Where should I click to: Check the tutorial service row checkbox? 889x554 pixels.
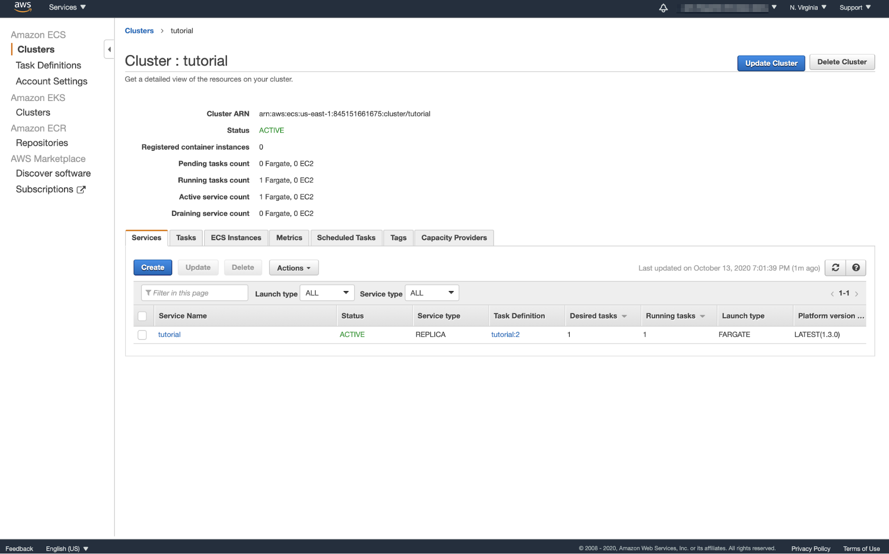[x=142, y=335]
